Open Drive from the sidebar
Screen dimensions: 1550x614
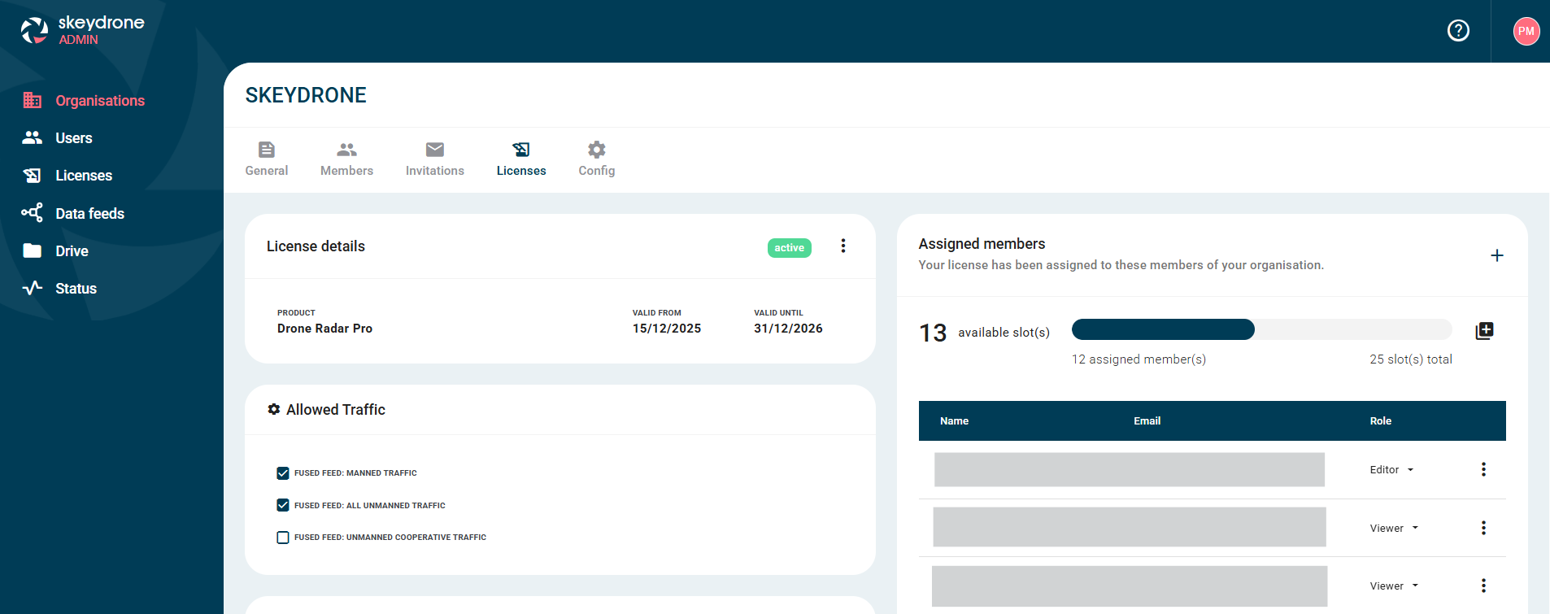72,251
